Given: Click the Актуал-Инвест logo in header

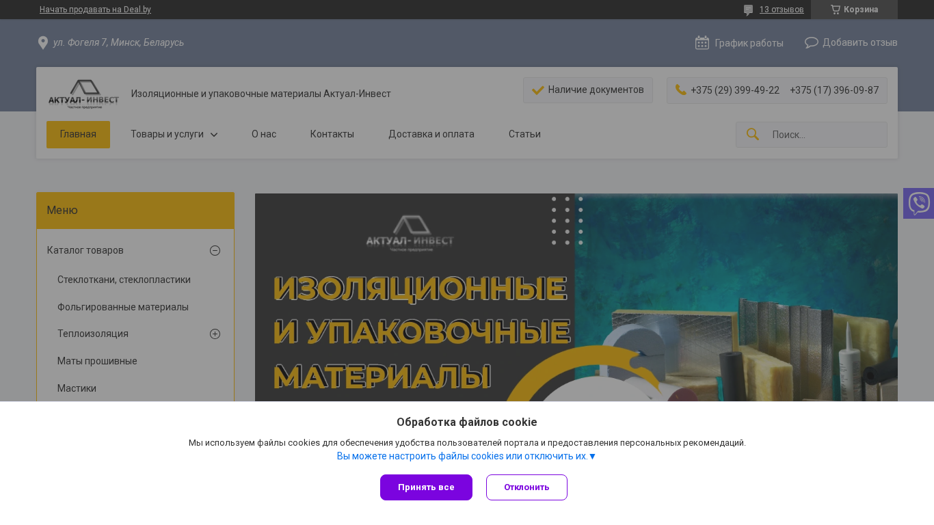Looking at the screenshot, I should (x=83, y=94).
